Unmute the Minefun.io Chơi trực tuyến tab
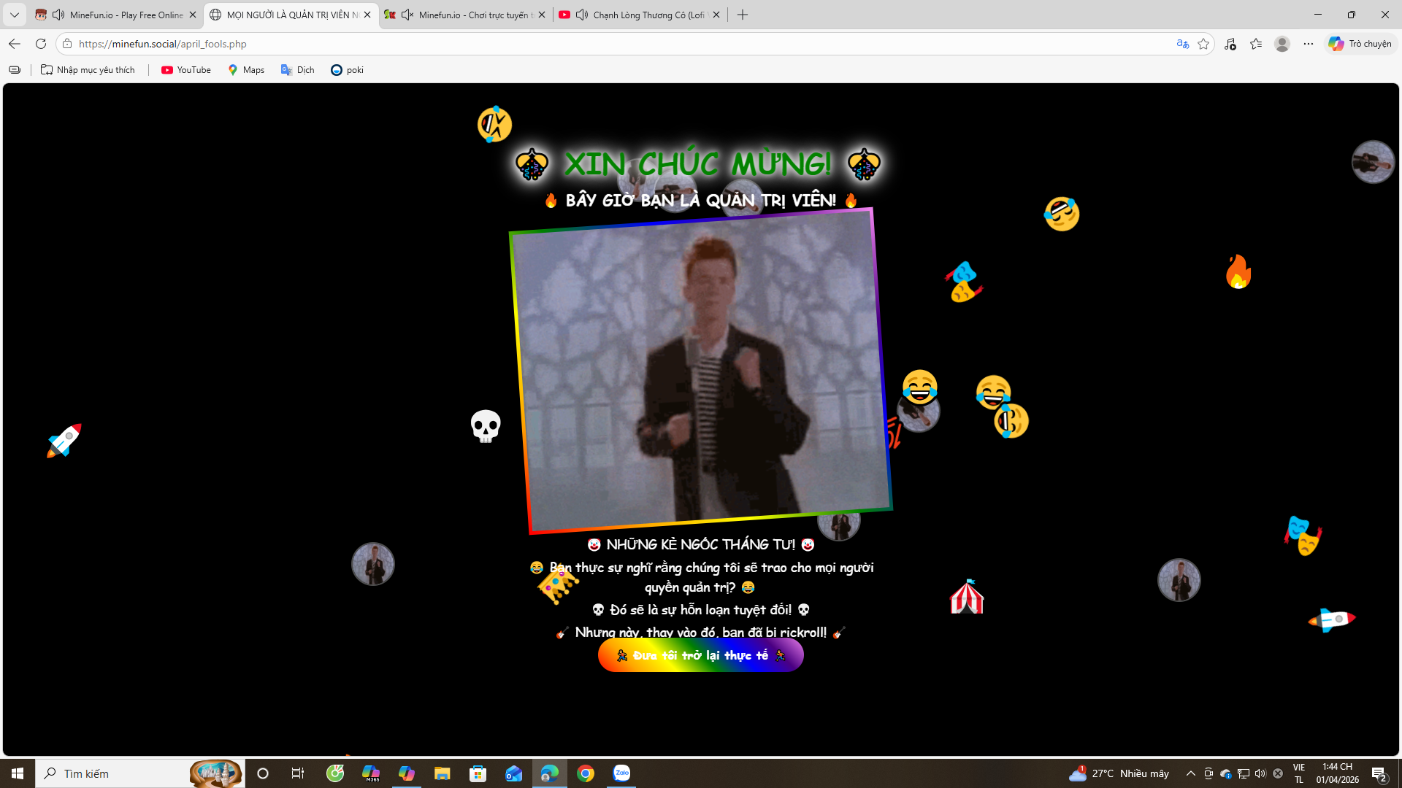Image resolution: width=1402 pixels, height=788 pixels. (x=407, y=15)
